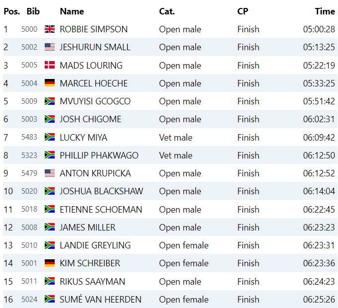Click finish time 06:14:04 for Joshua Blackshaw
The image size is (338, 308).
[x=319, y=191]
